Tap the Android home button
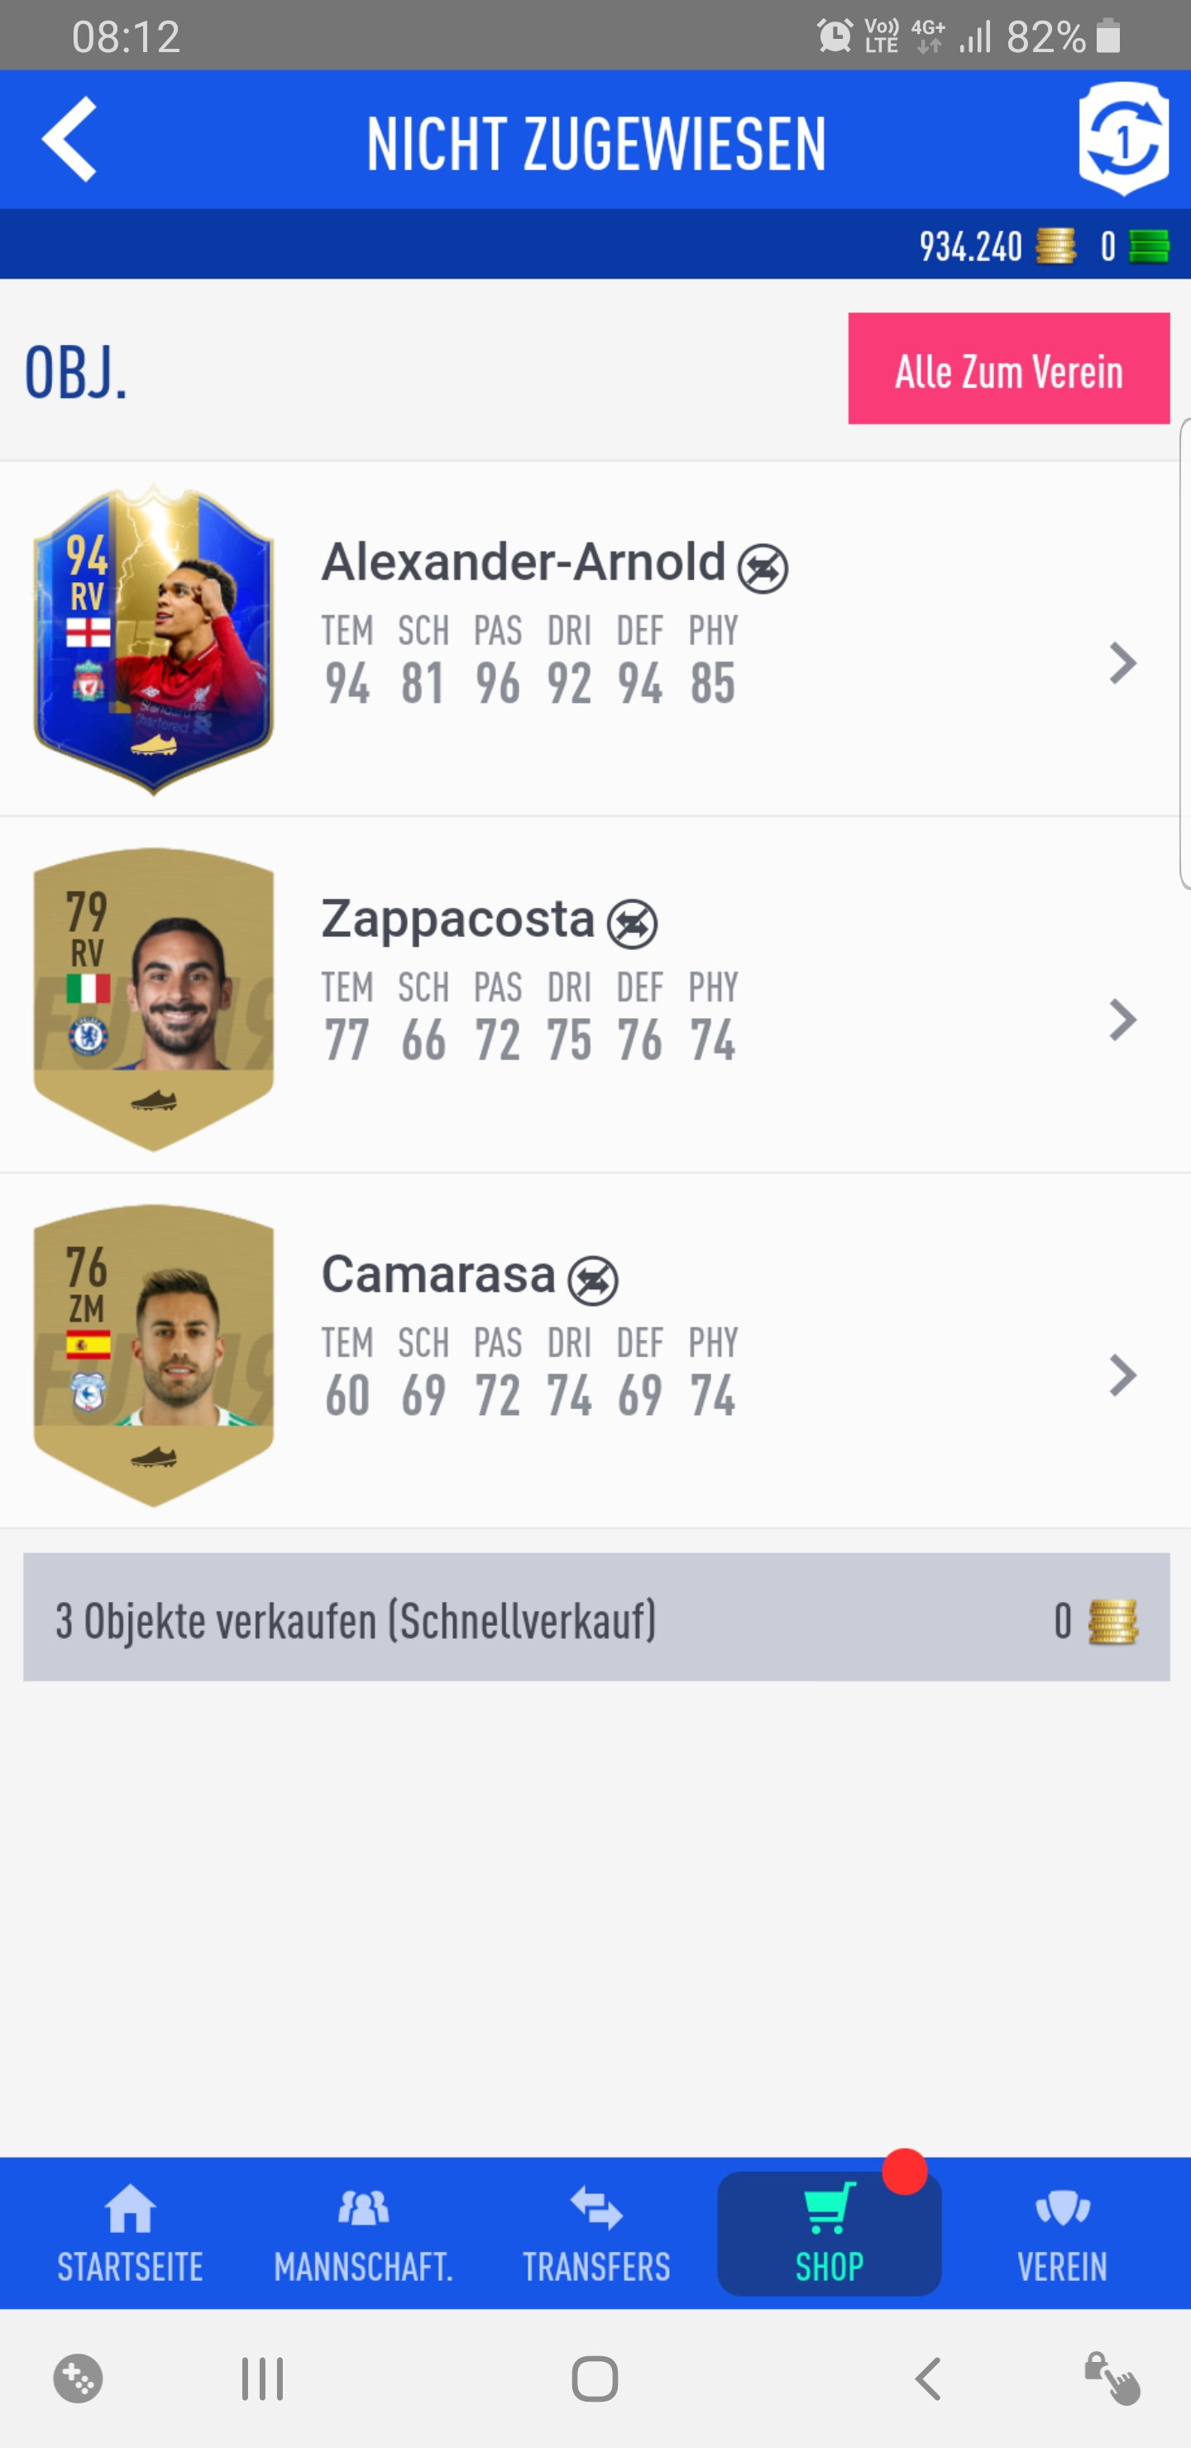Viewport: 1191px width, 2448px height. click(595, 2379)
